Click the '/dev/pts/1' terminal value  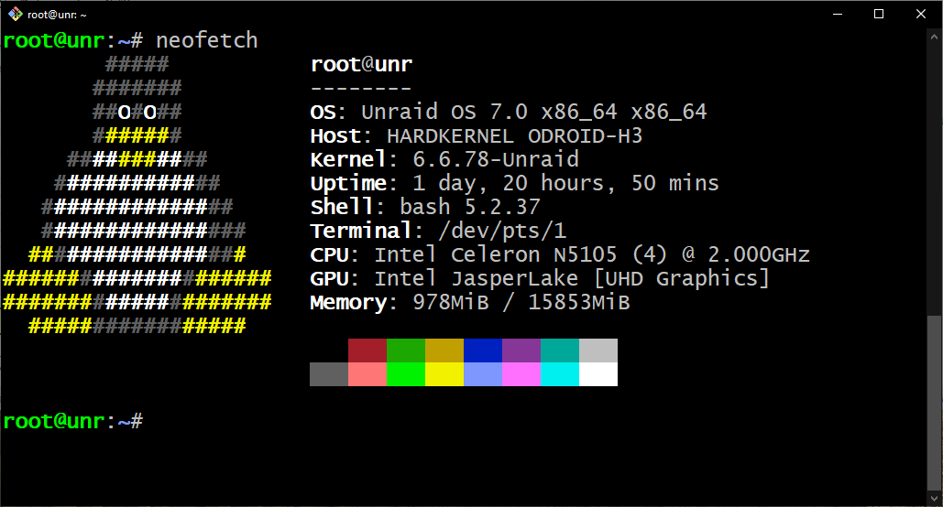coord(502,231)
